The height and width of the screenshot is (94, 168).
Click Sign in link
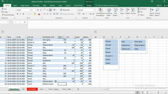(x=159, y=5)
